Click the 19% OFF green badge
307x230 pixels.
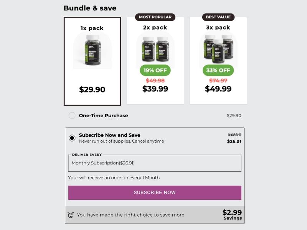coord(155,71)
